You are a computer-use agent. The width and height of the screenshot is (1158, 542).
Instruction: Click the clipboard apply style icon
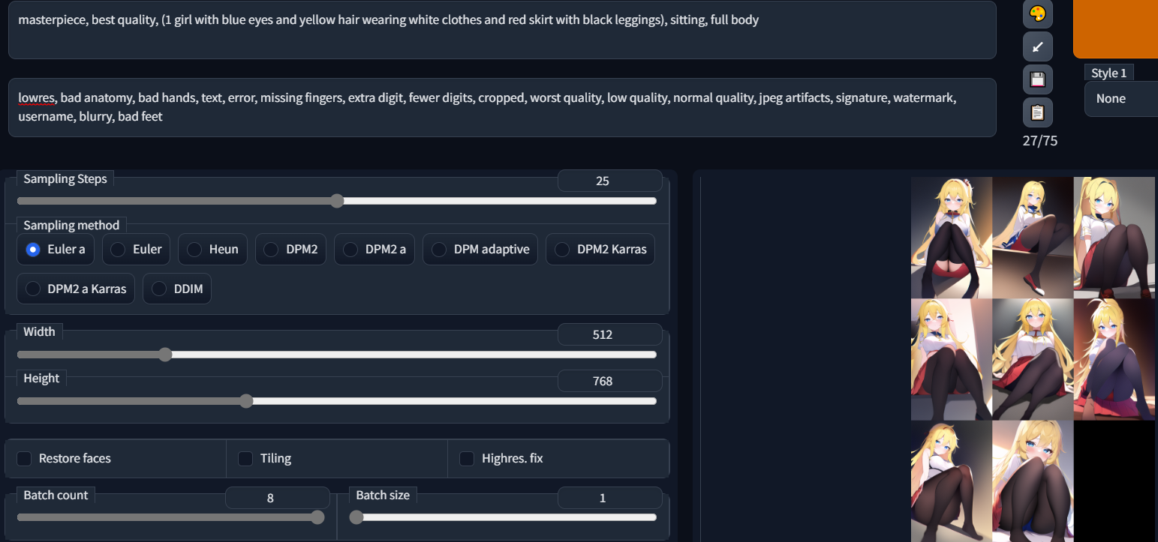(1038, 112)
